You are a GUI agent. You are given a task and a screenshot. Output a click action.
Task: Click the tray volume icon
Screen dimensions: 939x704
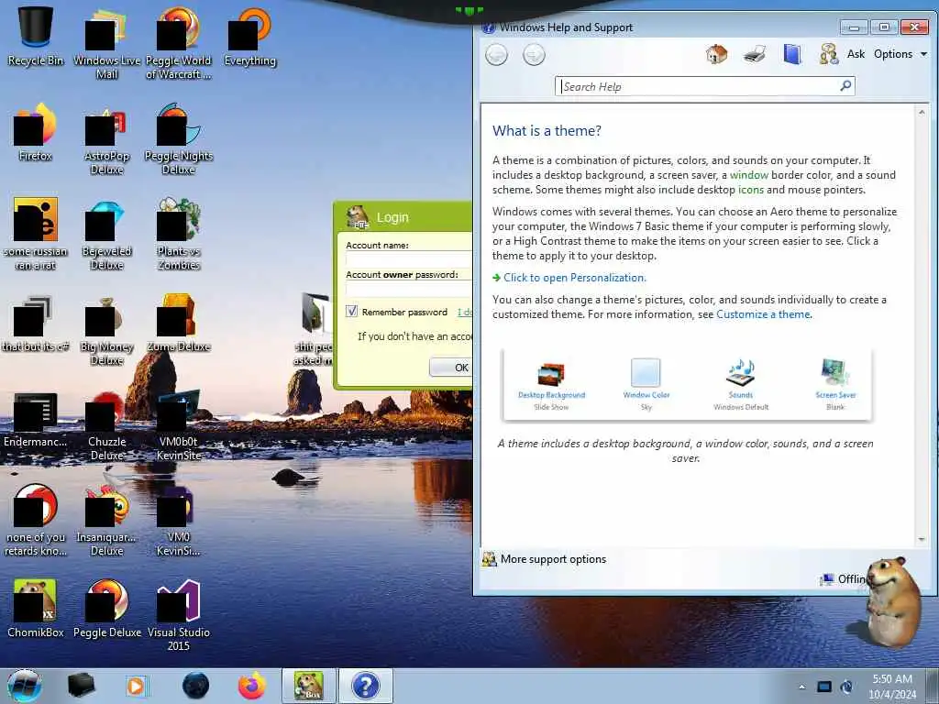click(846, 687)
